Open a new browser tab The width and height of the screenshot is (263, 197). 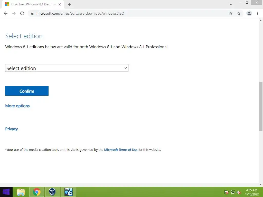[69, 4]
